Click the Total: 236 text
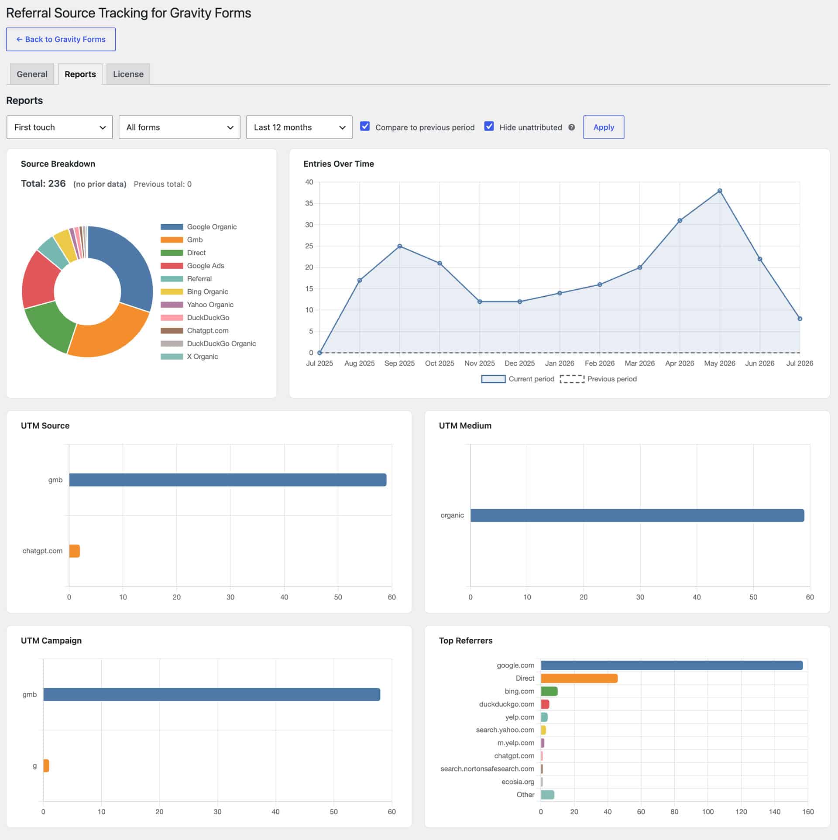838x840 pixels. 43,184
